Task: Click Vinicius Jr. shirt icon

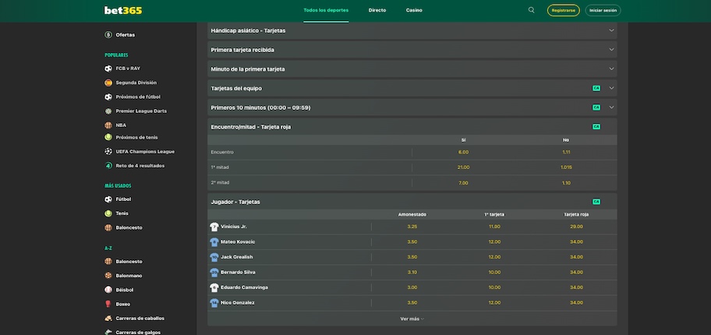Action: point(214,227)
